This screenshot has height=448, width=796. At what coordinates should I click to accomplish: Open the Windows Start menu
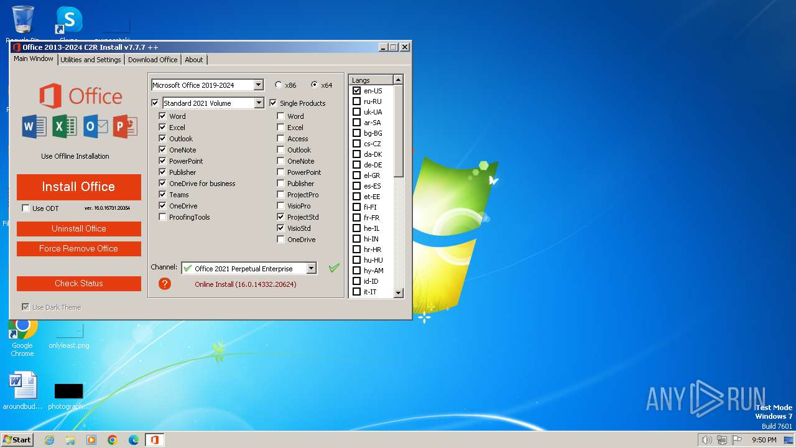(x=17, y=440)
